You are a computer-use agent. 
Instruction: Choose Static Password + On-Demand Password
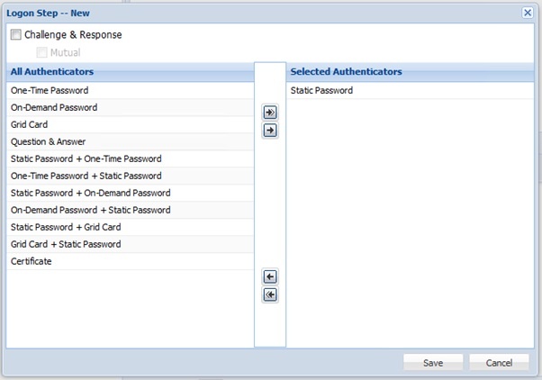coord(90,194)
